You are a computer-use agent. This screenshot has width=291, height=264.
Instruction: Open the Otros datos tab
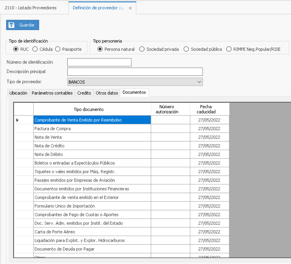[x=107, y=93]
